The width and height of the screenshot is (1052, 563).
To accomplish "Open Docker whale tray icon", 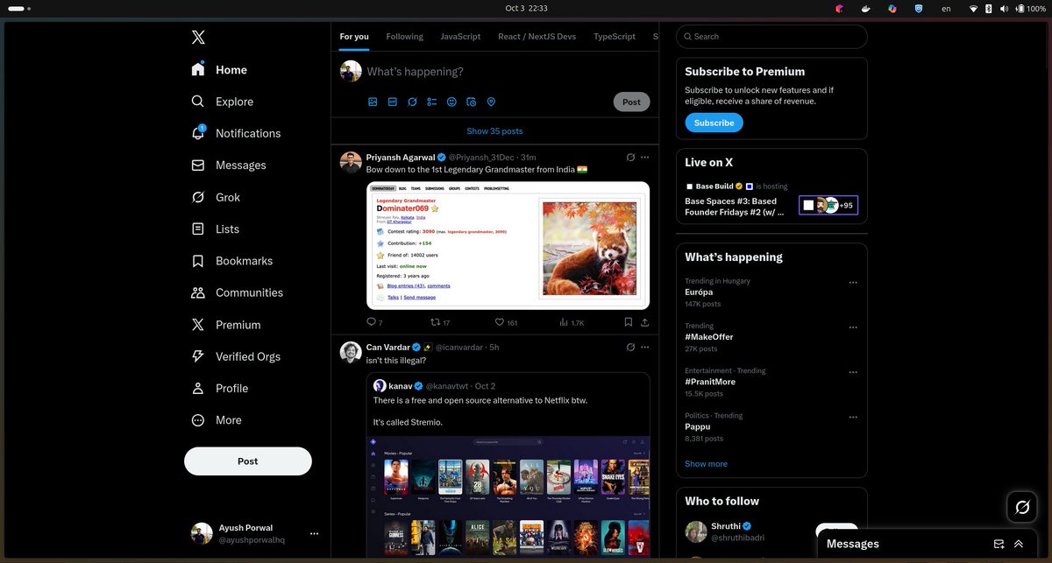I will click(865, 9).
